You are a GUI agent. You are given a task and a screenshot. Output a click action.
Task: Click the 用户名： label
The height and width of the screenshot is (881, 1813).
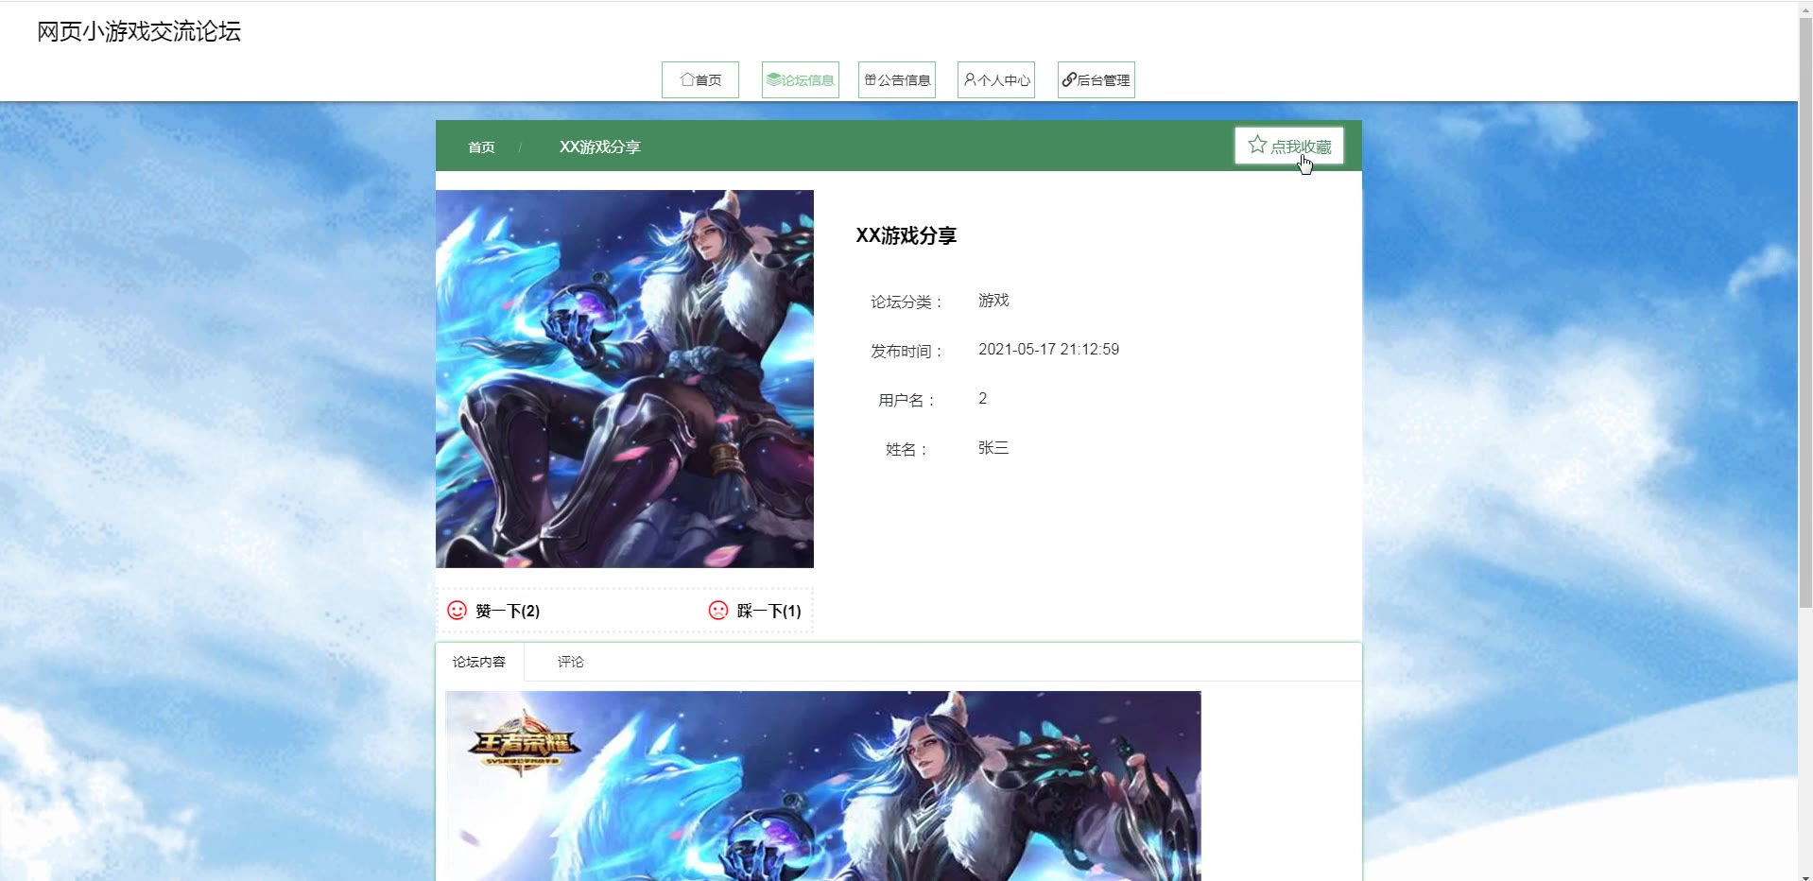click(x=906, y=401)
